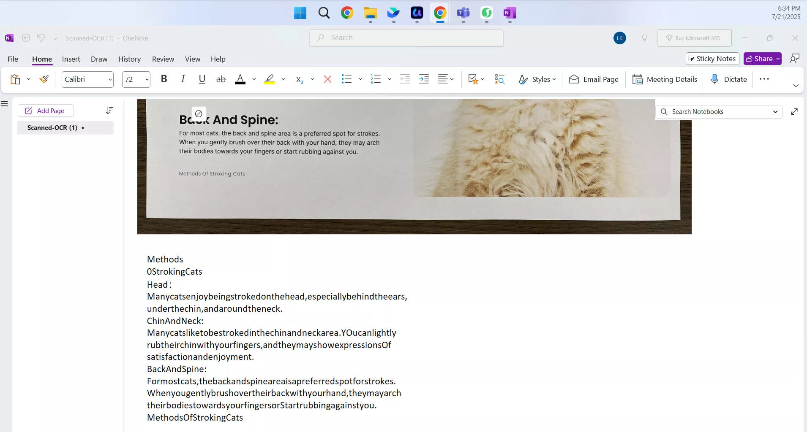This screenshot has width=807, height=432.
Task: Open the feed/contact person icon
Action: pyautogui.click(x=795, y=59)
